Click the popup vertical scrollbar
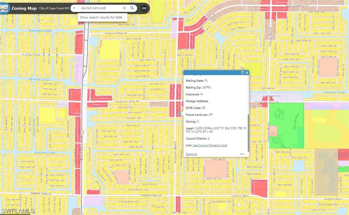Viewport: 349px width, 215px height. pos(248,133)
